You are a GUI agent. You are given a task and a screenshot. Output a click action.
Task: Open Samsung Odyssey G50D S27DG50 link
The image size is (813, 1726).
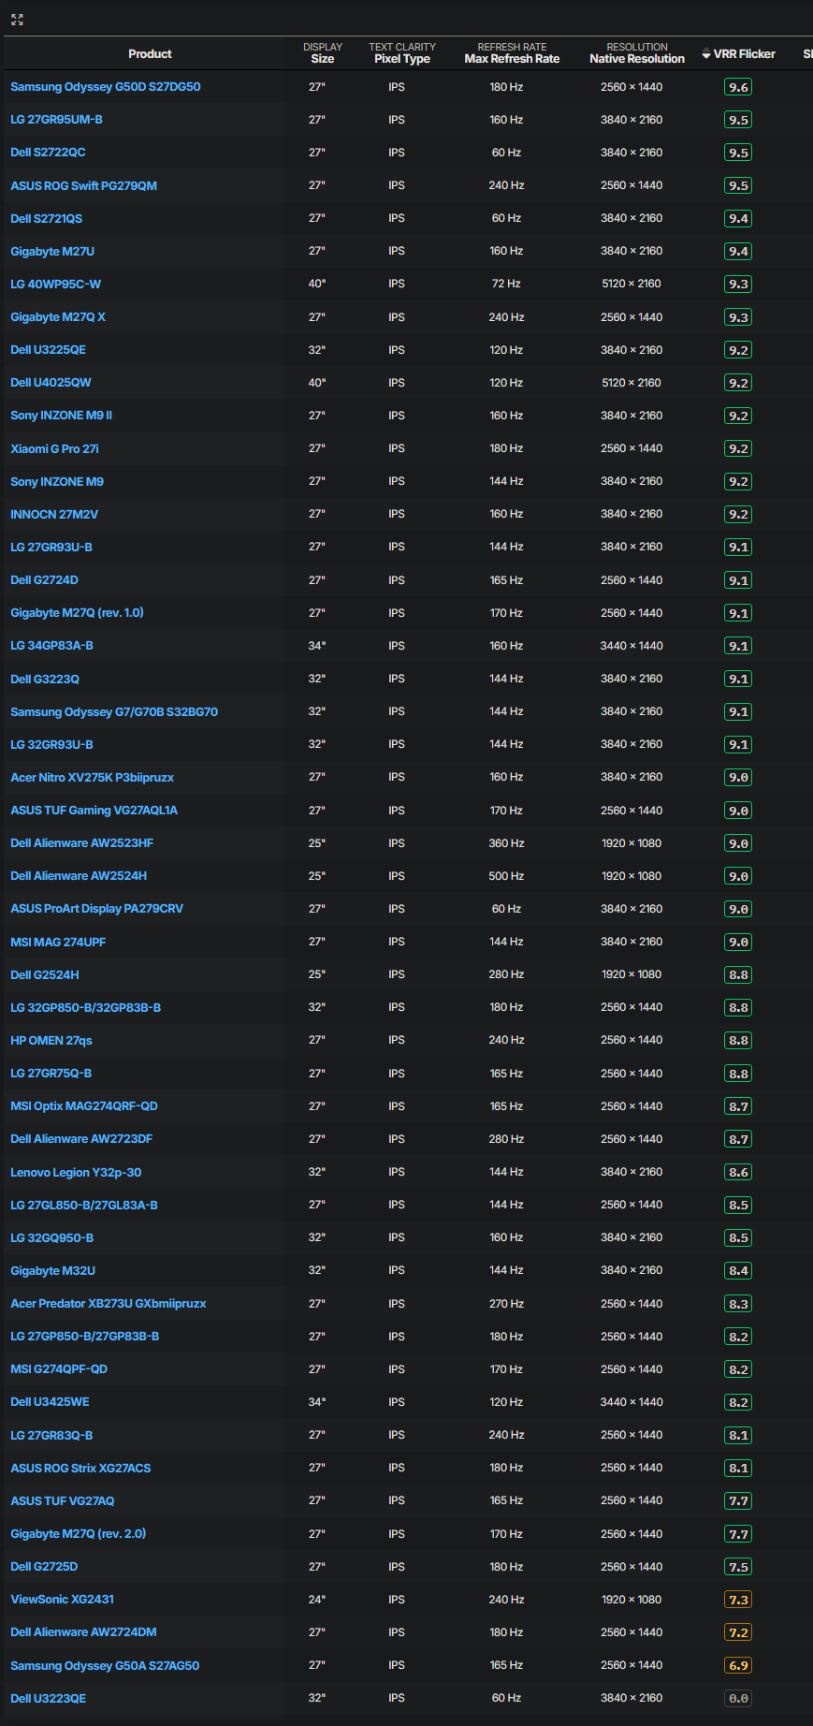[106, 87]
